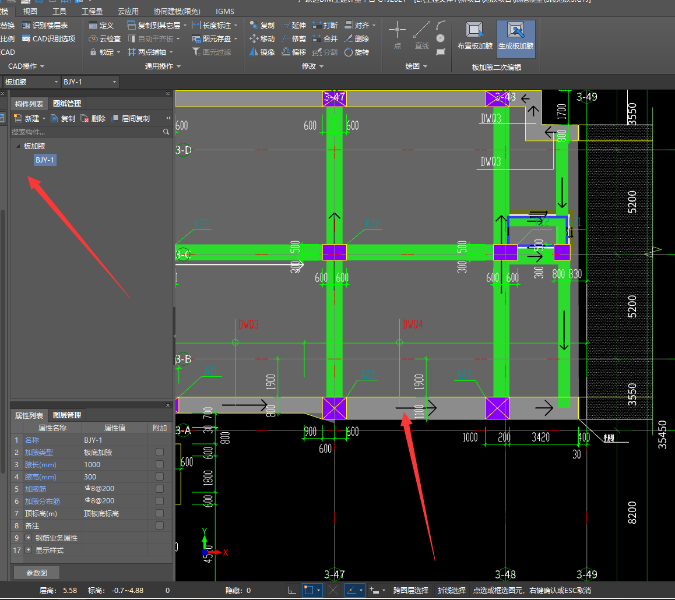Select the 直线 line draw tool
Viewport: 675px width, 600px height.
(421, 36)
